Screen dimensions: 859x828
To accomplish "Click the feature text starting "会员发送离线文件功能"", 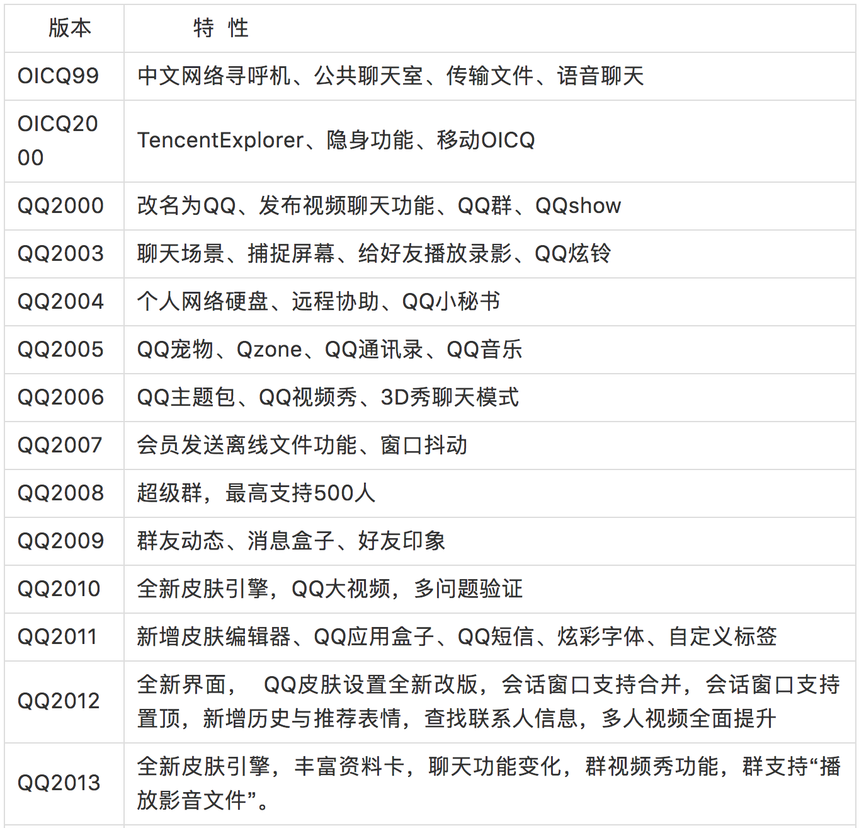I will click(x=302, y=445).
